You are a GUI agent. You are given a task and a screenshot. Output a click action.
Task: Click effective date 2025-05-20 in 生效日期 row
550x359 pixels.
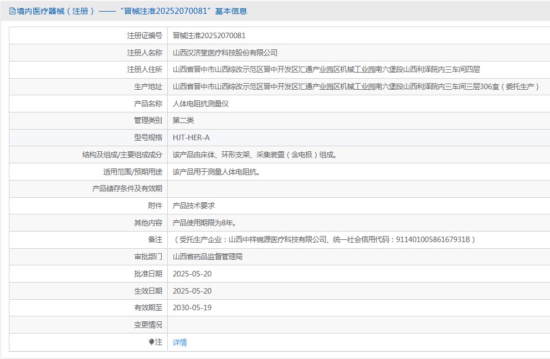point(192,291)
